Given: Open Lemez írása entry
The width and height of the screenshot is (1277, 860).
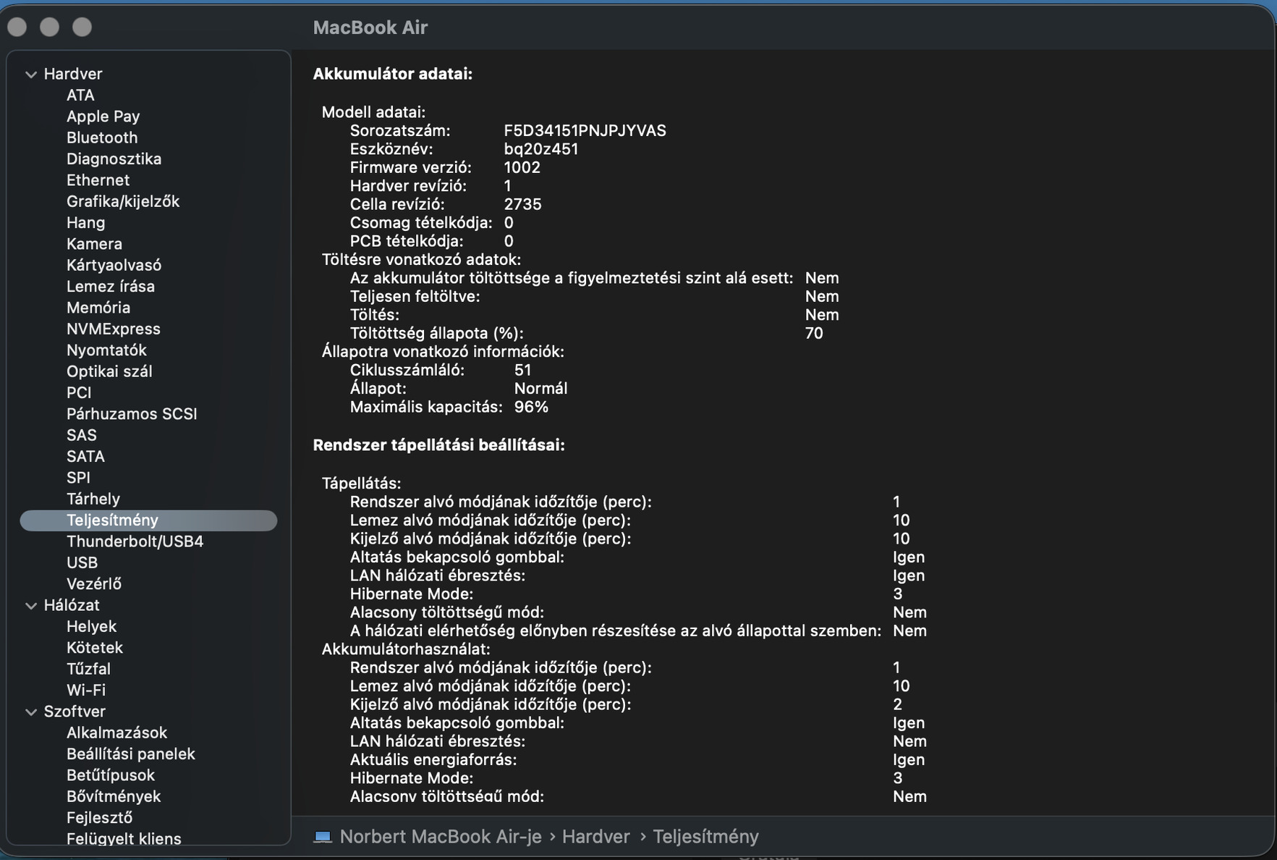Looking at the screenshot, I should point(111,287).
